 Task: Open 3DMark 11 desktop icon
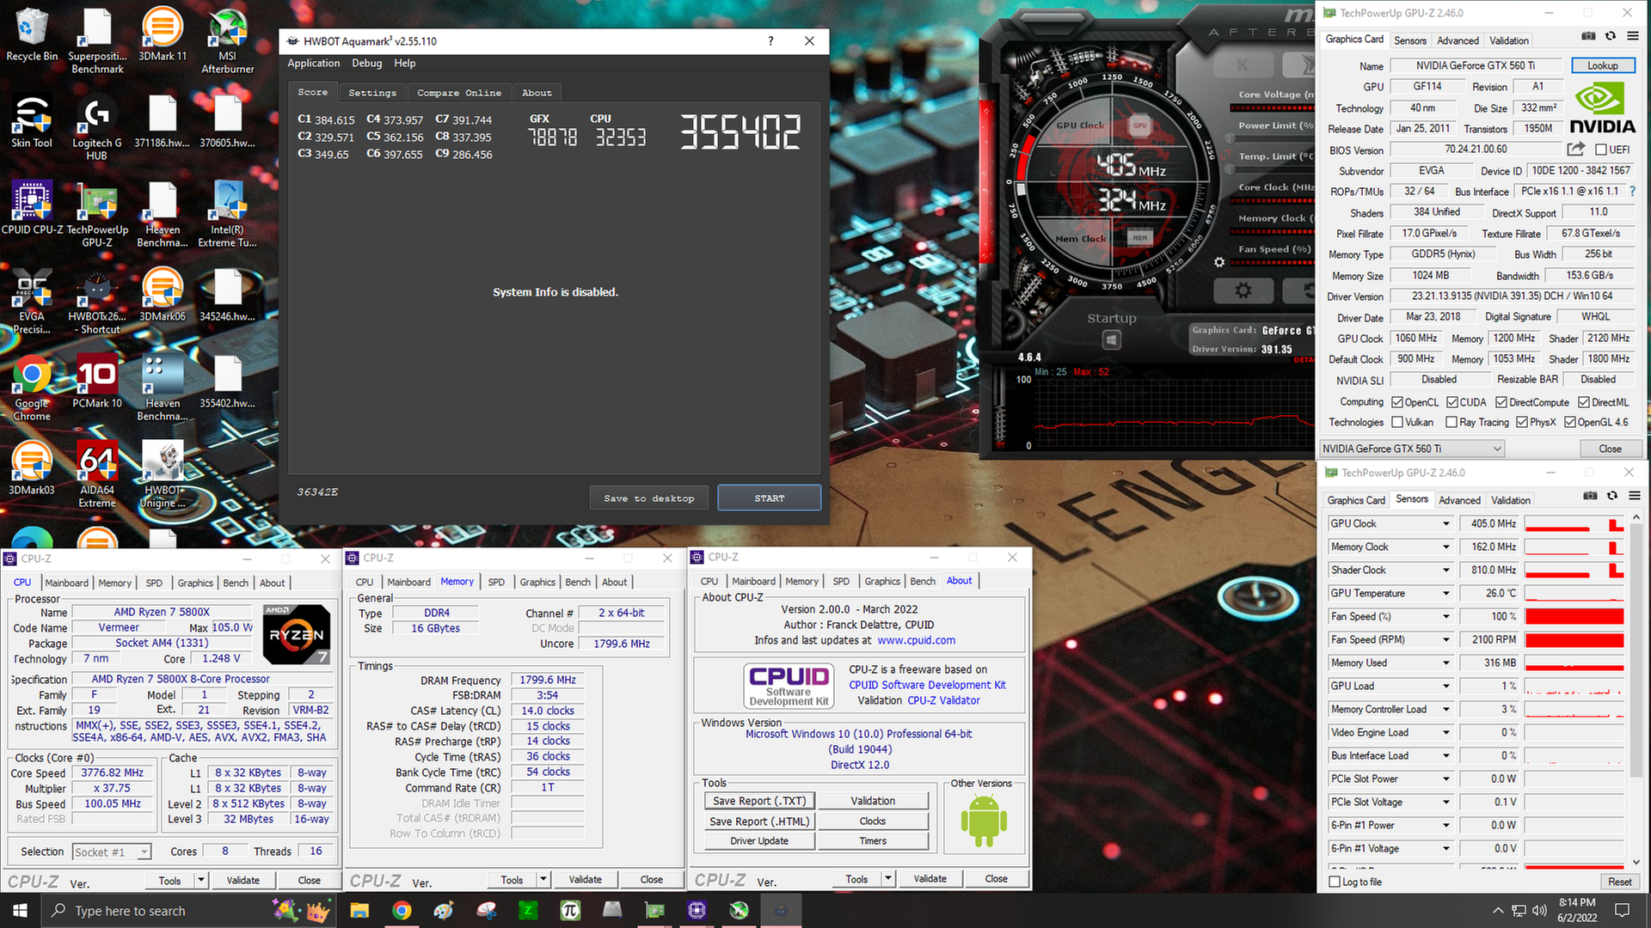click(163, 34)
